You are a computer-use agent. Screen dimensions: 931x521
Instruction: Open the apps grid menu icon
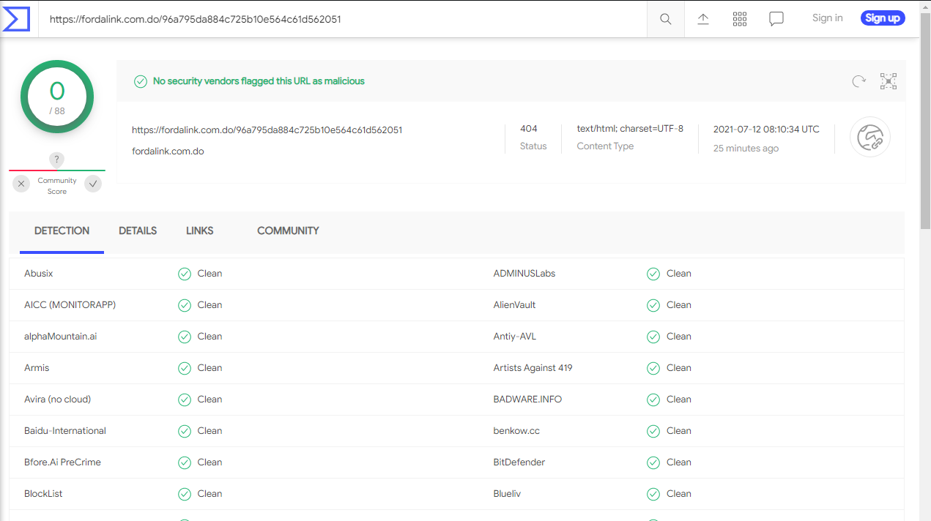tap(740, 19)
